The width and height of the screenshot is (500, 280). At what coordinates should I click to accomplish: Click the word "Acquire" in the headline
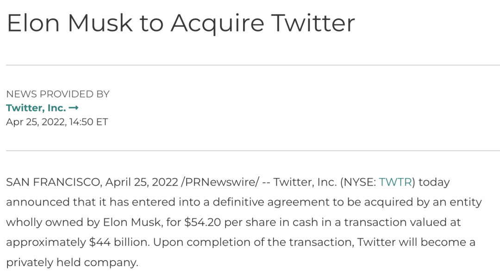(216, 22)
